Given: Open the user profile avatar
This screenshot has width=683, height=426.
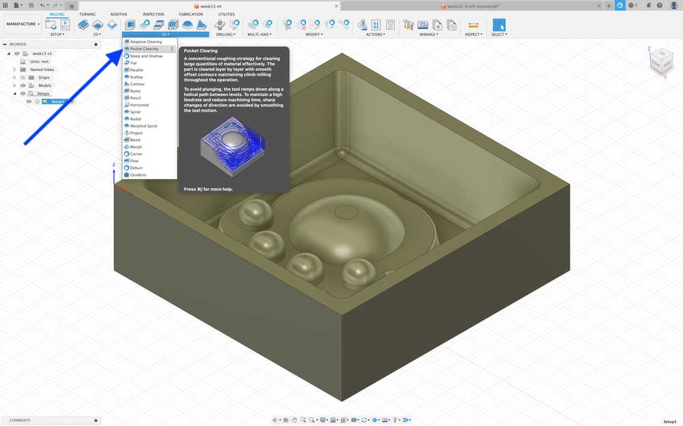Looking at the screenshot, I should pyautogui.click(x=674, y=5).
